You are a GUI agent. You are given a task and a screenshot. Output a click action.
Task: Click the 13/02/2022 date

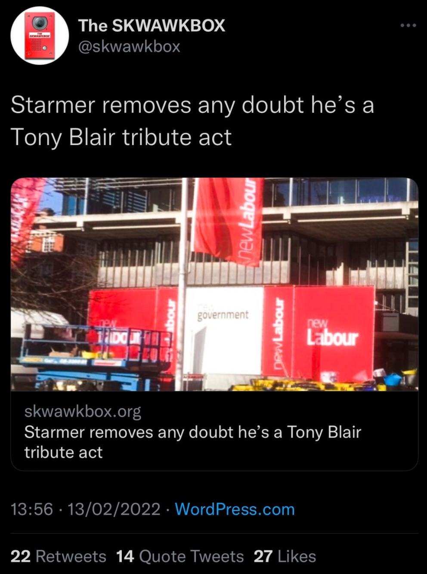tap(114, 509)
